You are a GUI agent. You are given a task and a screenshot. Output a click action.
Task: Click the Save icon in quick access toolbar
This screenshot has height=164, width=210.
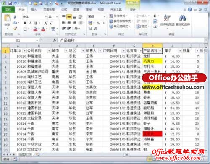10,3
